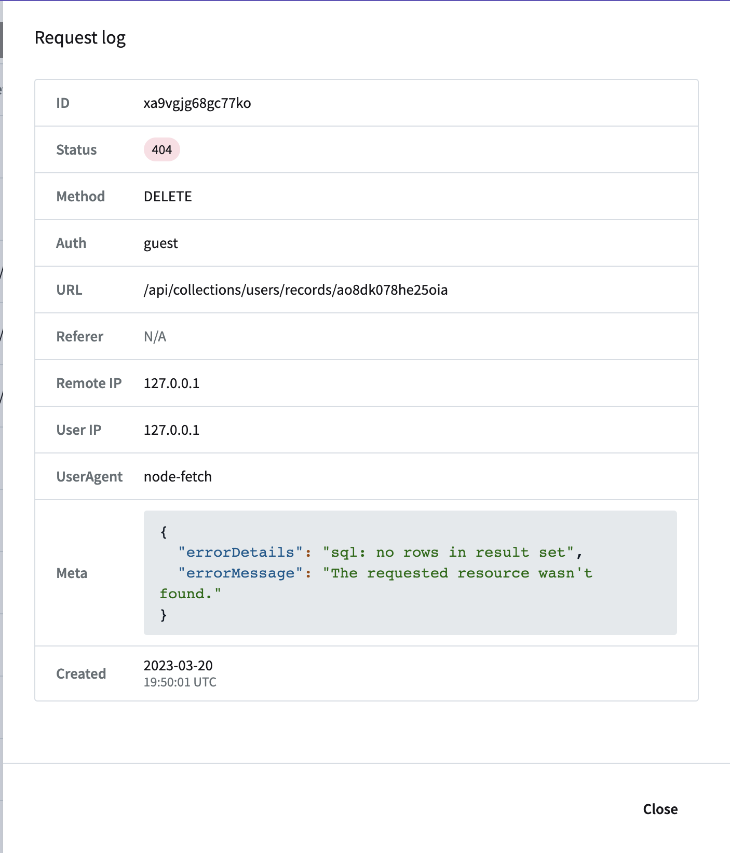Click the Method field label
The image size is (730, 853).
80,196
